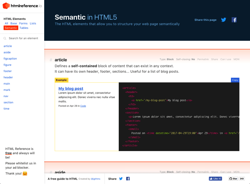
Task: Open the Tables category
Action: 24,28
